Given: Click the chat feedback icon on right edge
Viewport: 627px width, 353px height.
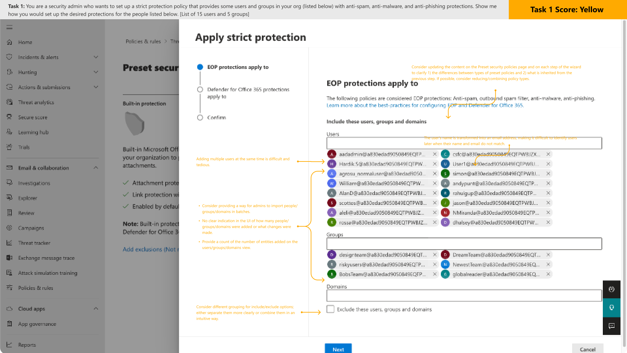Looking at the screenshot, I should point(612,326).
